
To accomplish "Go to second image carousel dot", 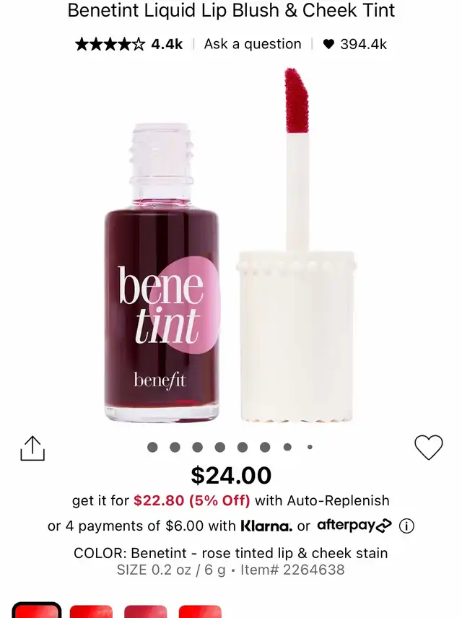I will point(175,447).
